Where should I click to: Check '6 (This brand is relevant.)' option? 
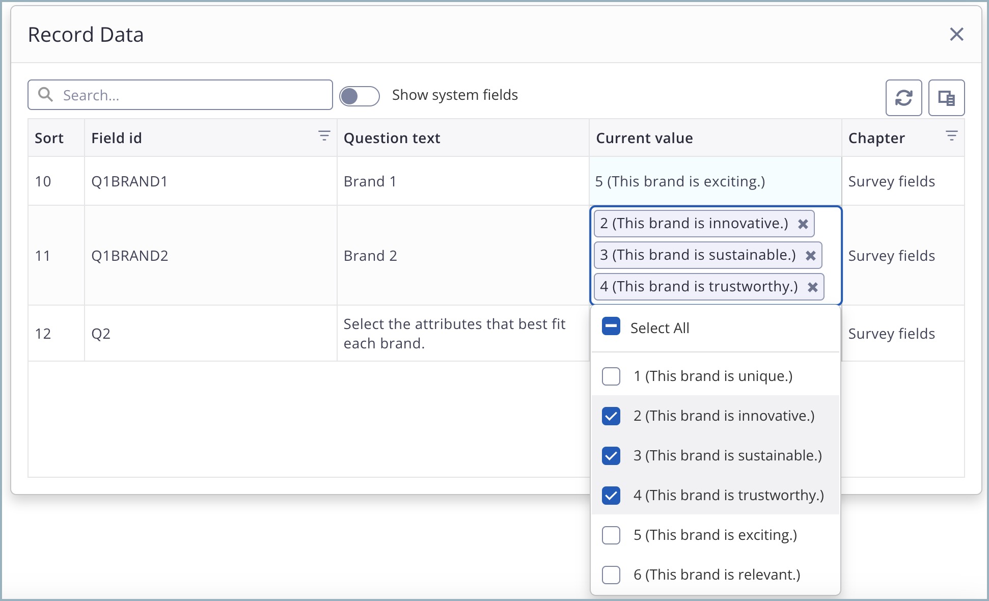611,575
